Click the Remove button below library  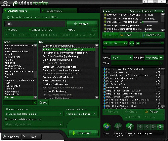[113, 112]
